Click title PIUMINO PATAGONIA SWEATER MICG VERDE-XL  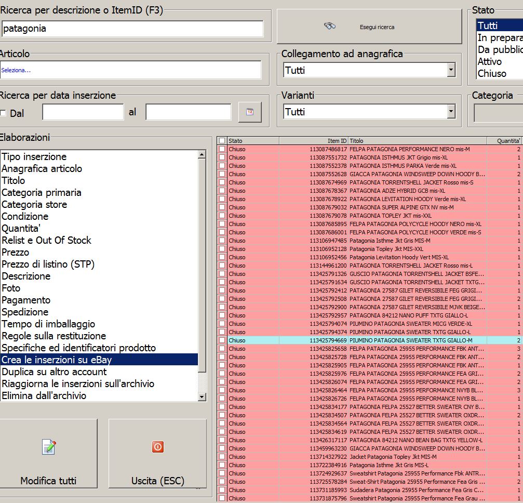411,324
